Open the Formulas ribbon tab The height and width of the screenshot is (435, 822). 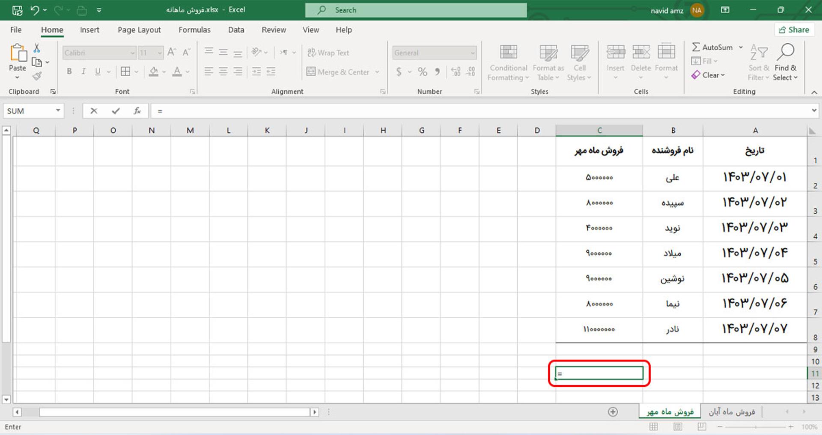(x=195, y=30)
